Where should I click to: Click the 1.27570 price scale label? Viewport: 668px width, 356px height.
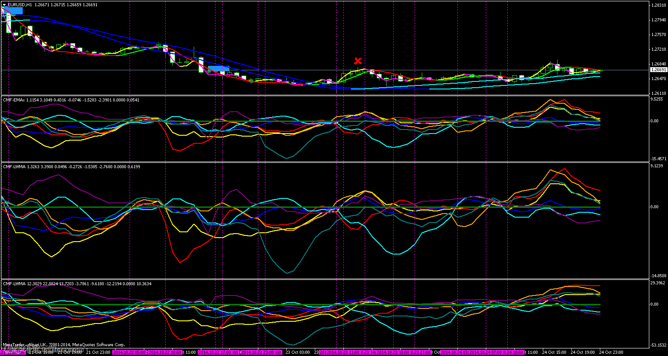(658, 35)
